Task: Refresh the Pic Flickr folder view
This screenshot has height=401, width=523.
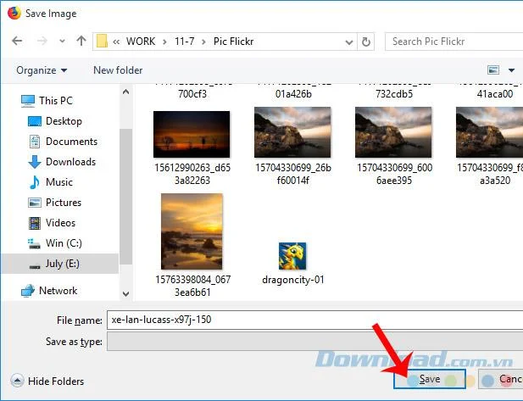Action: pyautogui.click(x=365, y=42)
